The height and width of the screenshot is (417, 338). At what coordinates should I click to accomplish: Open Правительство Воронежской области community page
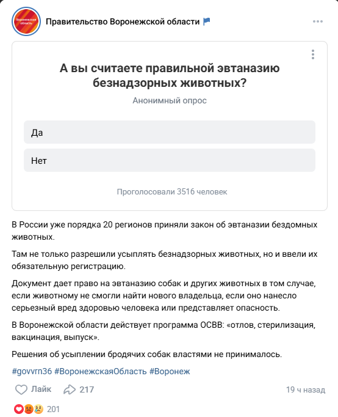click(x=123, y=21)
